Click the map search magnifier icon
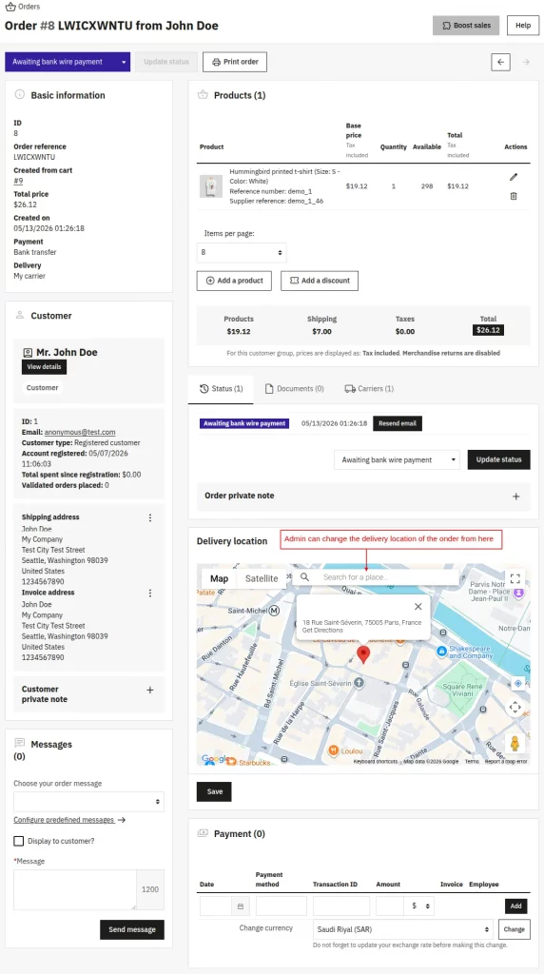The image size is (544, 974). 305,577
